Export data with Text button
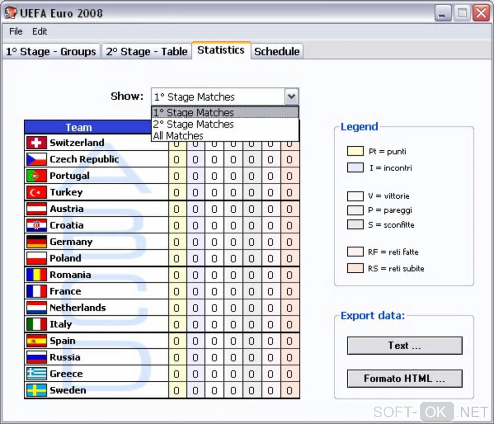The image size is (494, 424). (x=405, y=345)
